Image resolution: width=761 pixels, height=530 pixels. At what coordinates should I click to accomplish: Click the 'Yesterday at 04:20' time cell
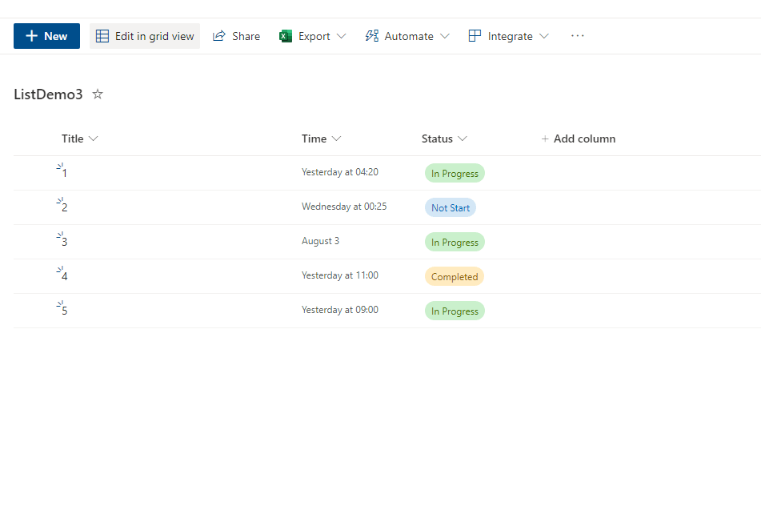[340, 172]
